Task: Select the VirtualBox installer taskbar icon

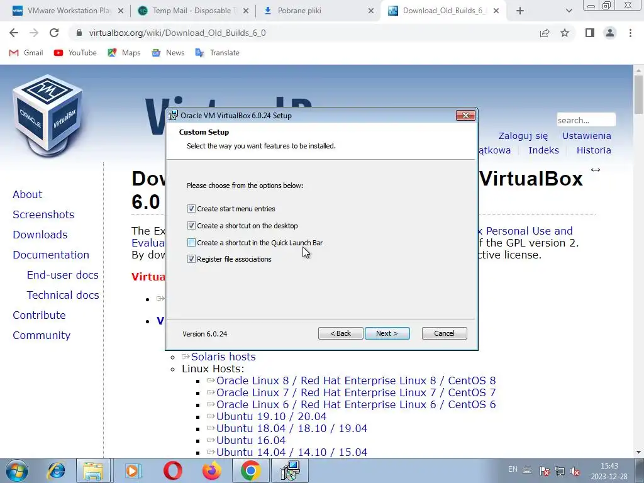Action: [x=291, y=470]
